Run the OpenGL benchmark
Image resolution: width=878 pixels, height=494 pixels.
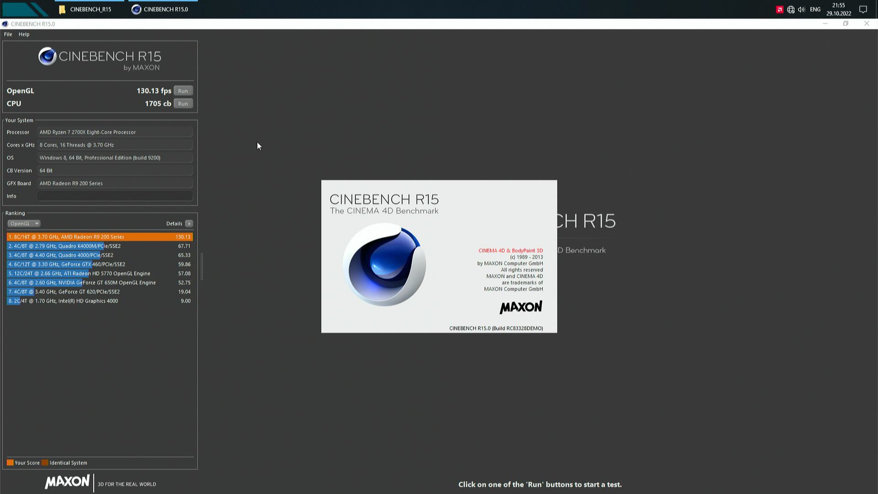(x=183, y=91)
